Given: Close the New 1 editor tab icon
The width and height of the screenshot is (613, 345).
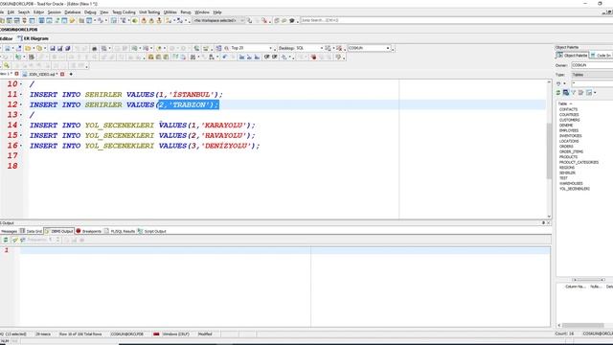Looking at the screenshot, I should (16, 74).
